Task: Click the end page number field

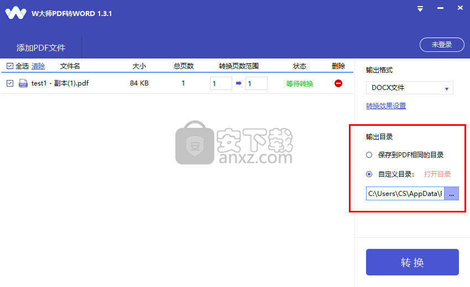Action: [256, 83]
